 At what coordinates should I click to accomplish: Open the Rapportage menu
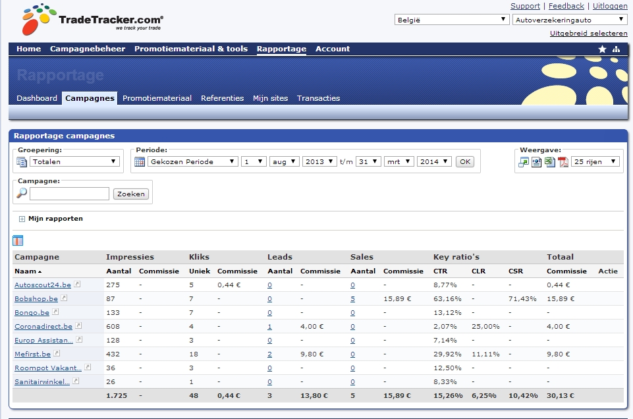[x=281, y=49]
